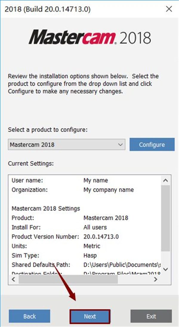Select the 'Units:' row
The image size is (179, 327).
coord(85,246)
